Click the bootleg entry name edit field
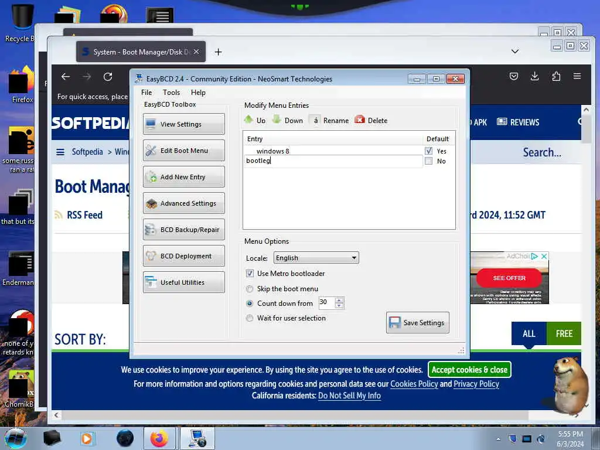This screenshot has width=600, height=450. (333, 161)
